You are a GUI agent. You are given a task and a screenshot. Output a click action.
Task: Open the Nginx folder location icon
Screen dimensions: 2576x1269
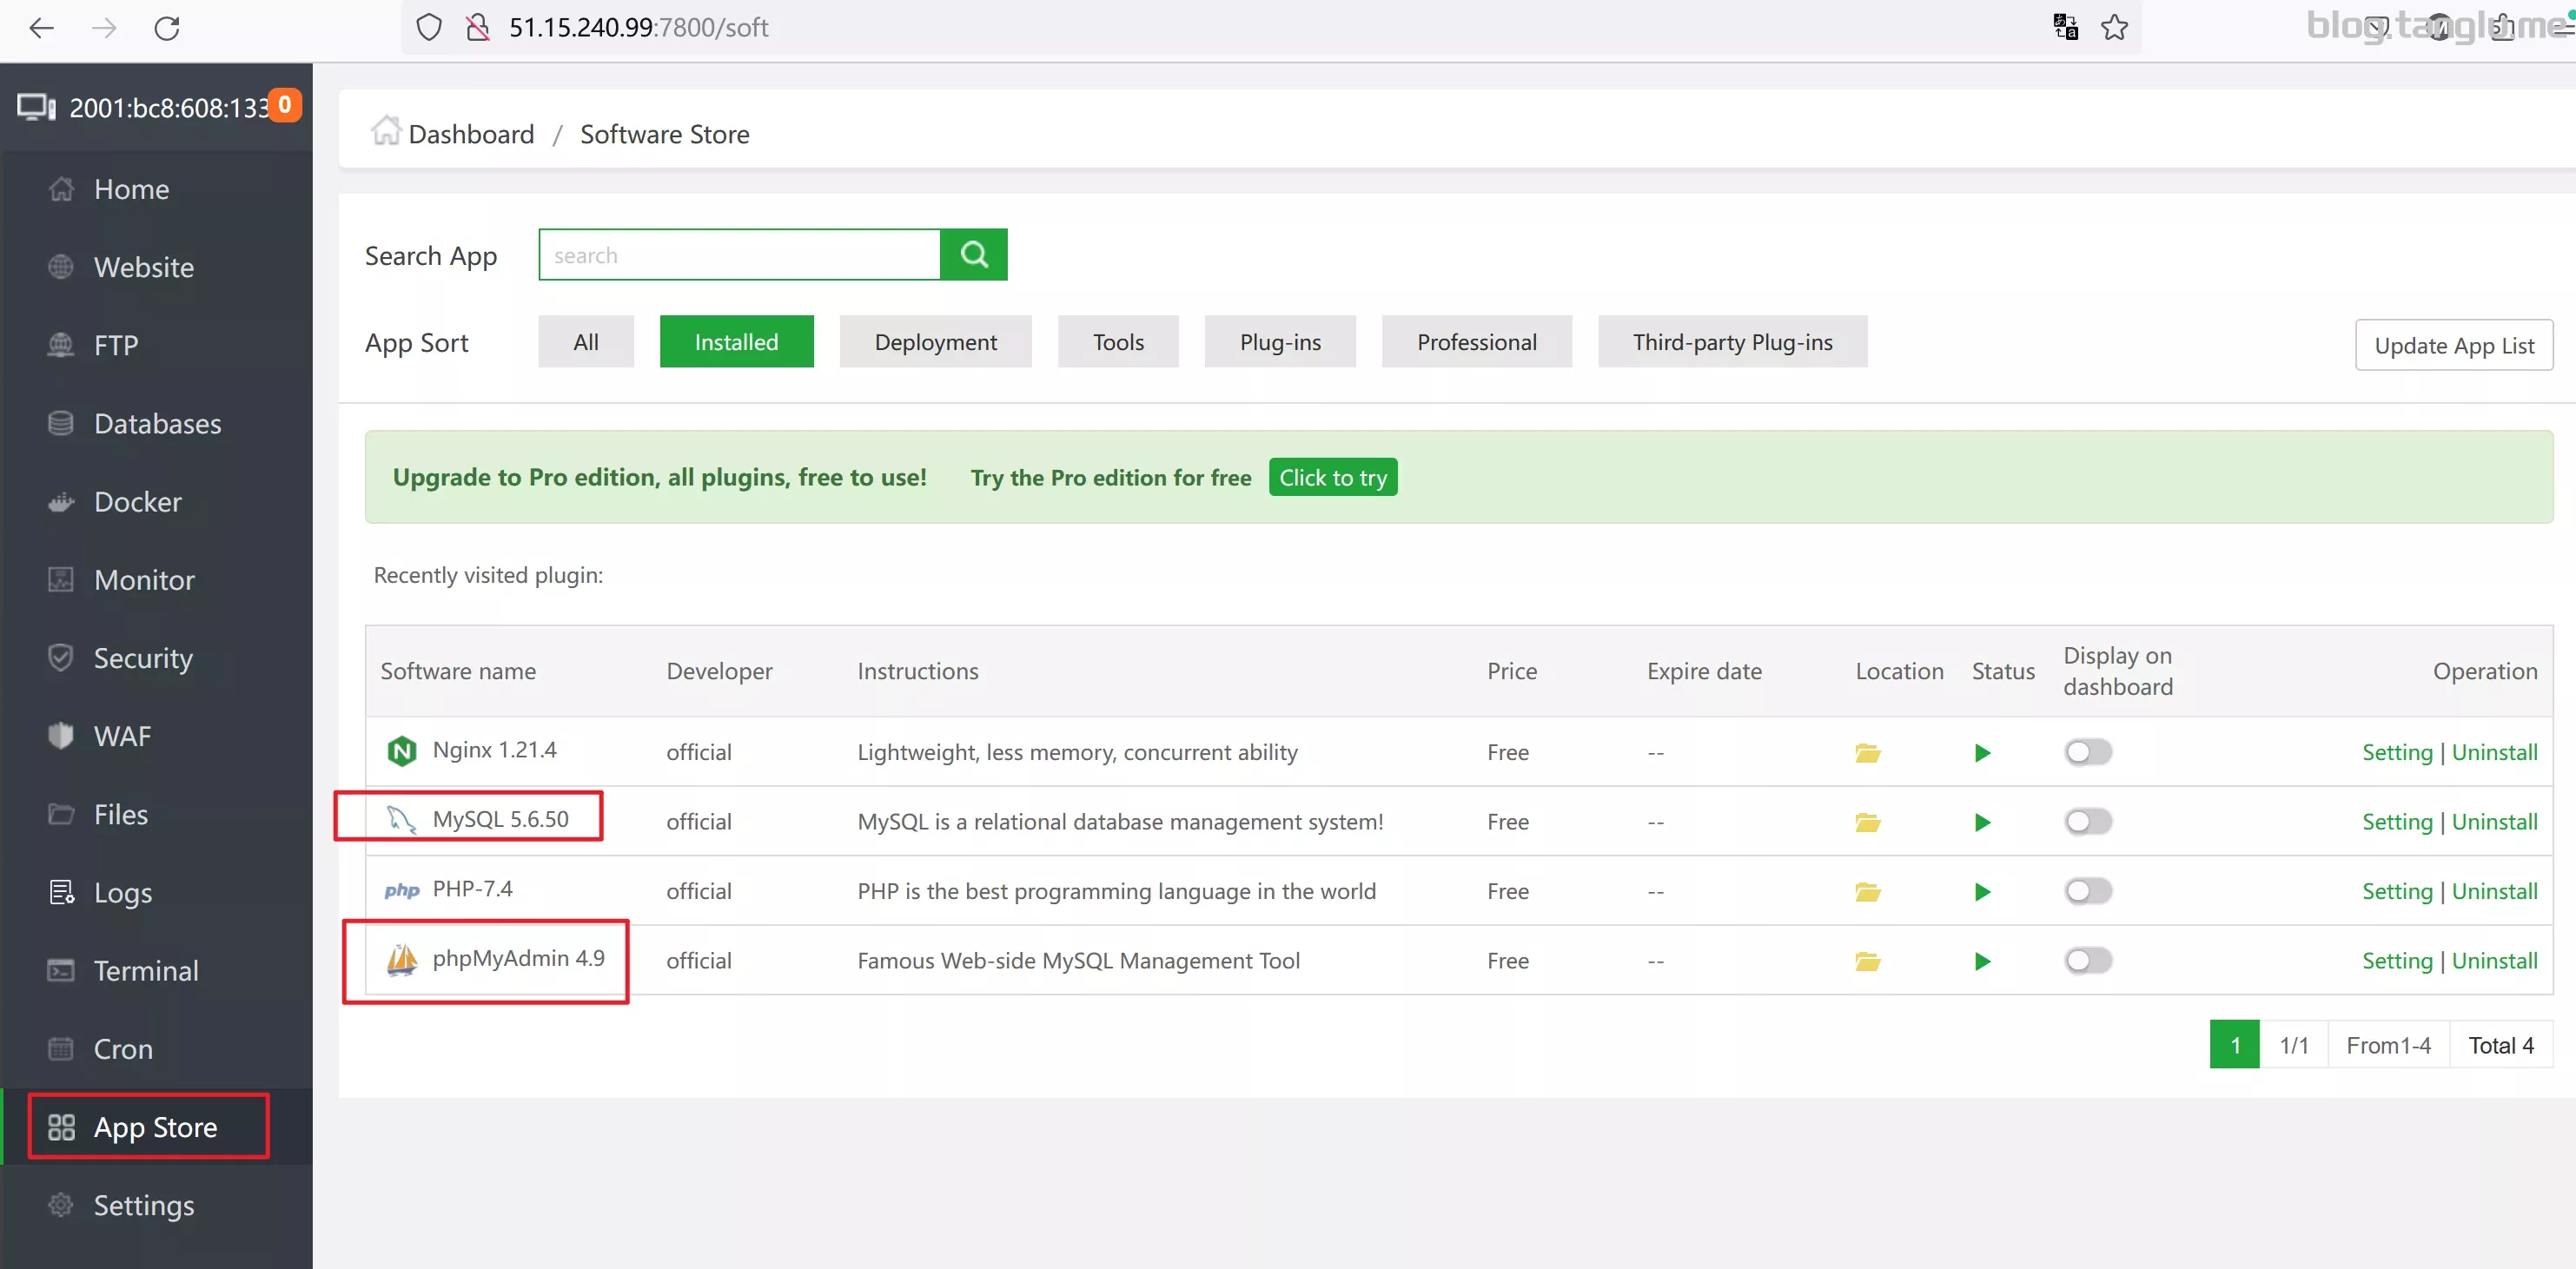pyautogui.click(x=1867, y=753)
